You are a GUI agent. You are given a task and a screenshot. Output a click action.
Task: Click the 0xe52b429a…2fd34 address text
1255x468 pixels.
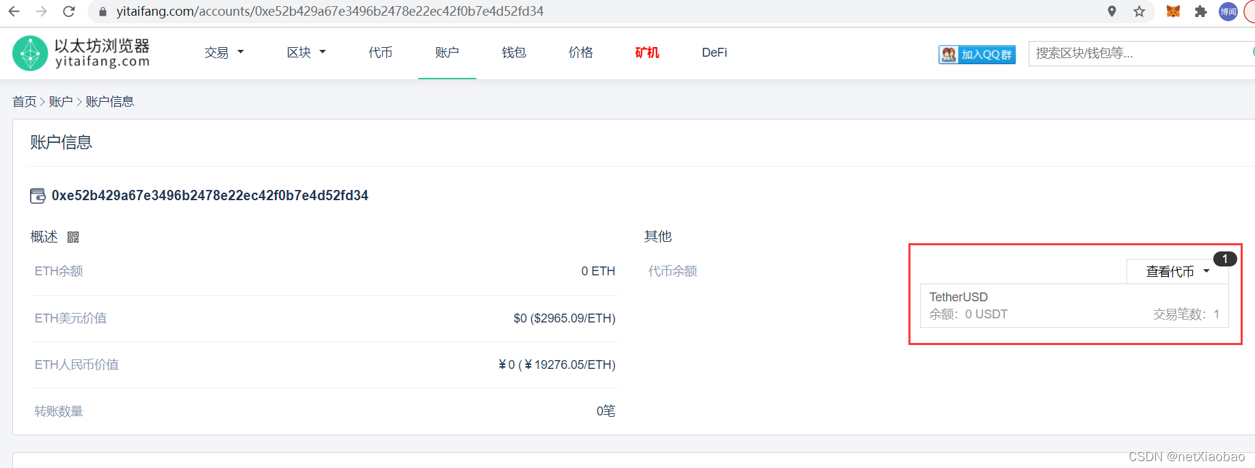click(x=210, y=195)
